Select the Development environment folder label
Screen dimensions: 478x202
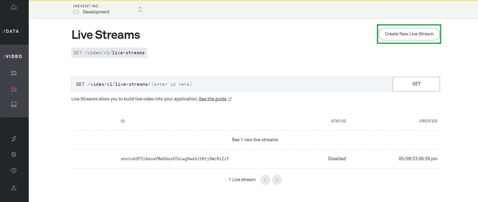[x=96, y=12]
